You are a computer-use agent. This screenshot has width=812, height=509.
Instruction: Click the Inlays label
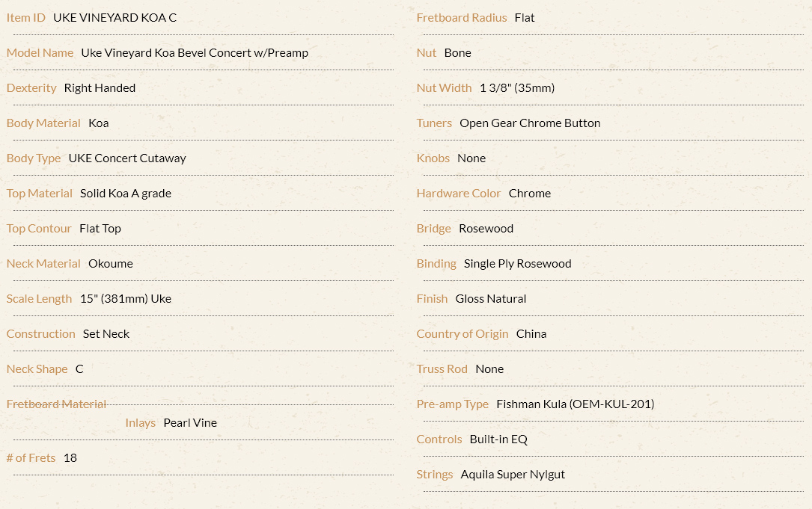pos(141,422)
